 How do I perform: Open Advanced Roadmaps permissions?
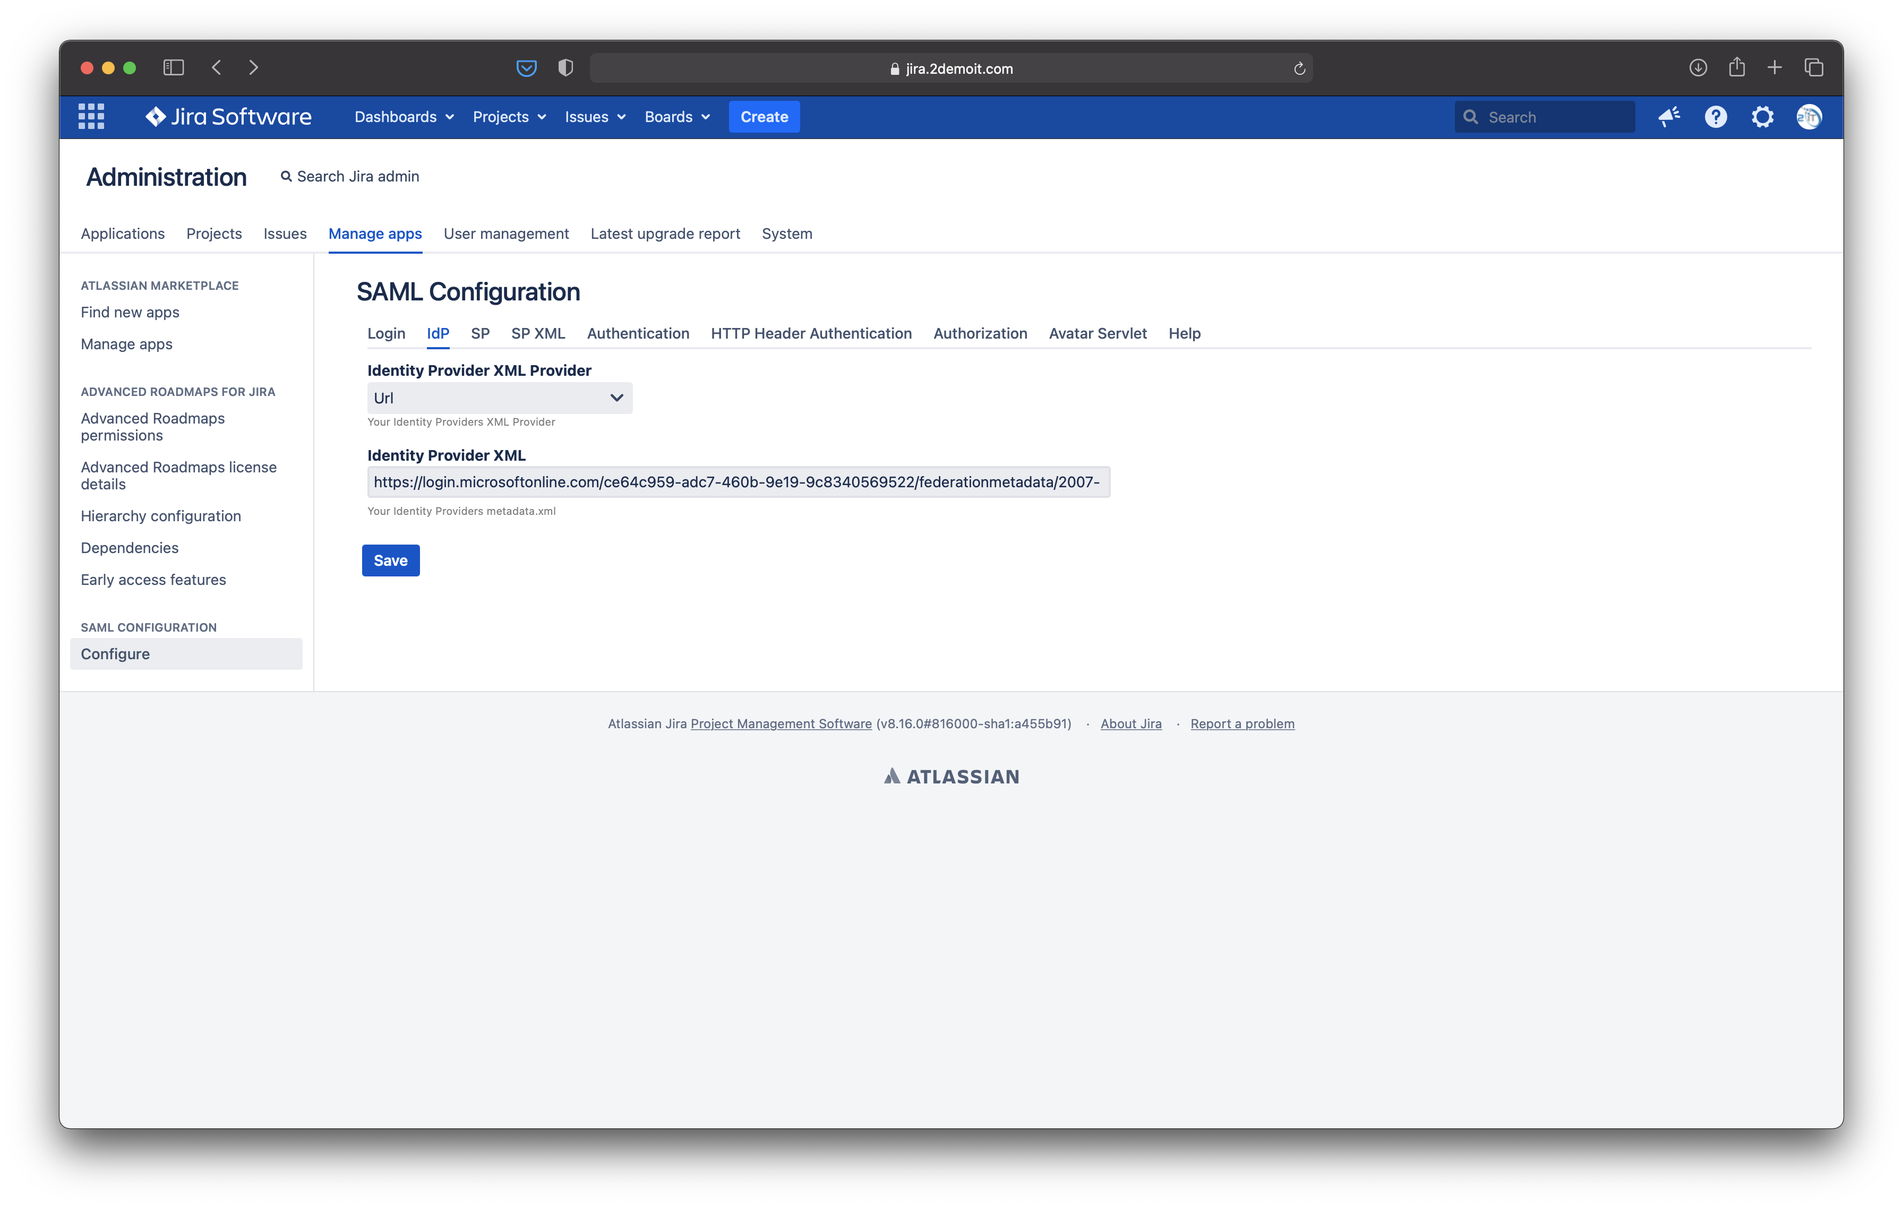click(x=152, y=427)
